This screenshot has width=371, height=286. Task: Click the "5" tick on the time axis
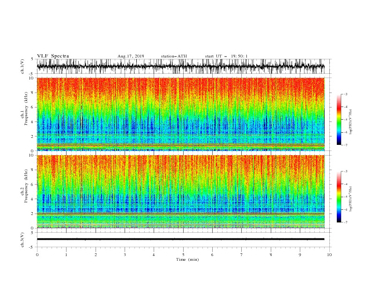(x=183, y=255)
